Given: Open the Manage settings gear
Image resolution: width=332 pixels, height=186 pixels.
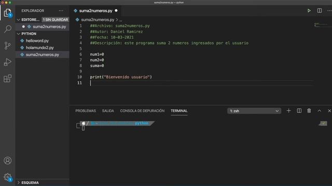Looking at the screenshot, I should (x=8, y=177).
